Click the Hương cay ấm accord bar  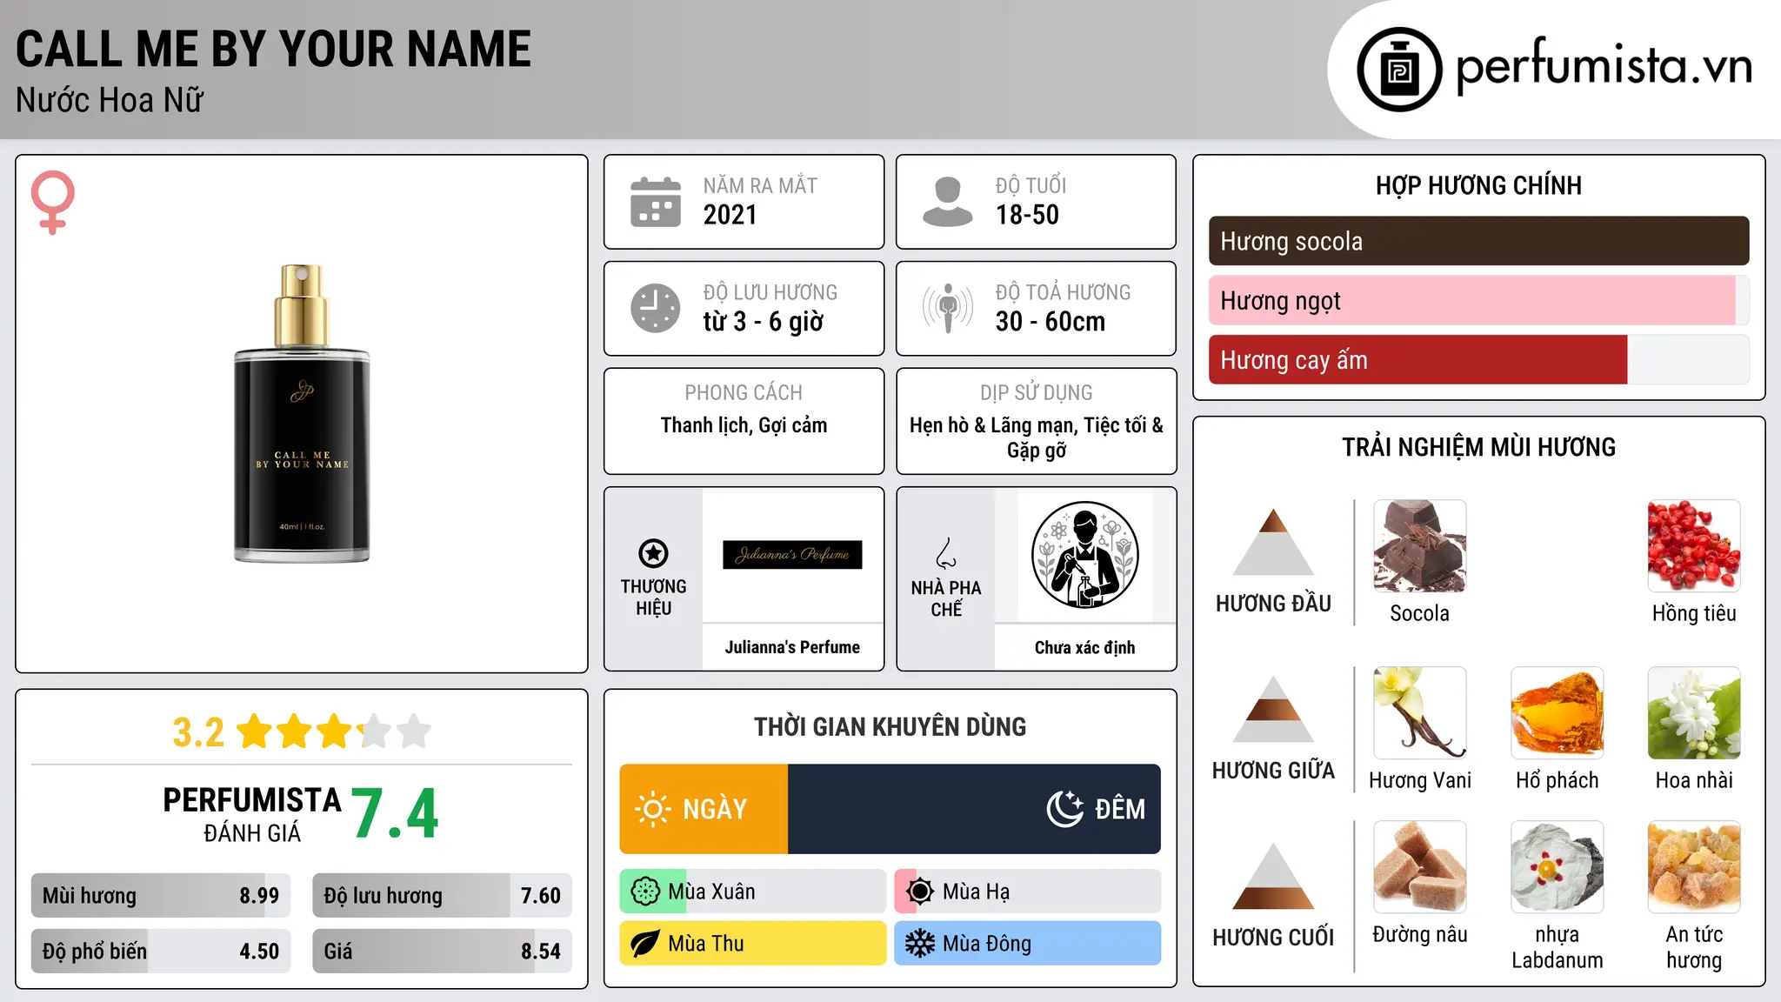[x=1478, y=359]
